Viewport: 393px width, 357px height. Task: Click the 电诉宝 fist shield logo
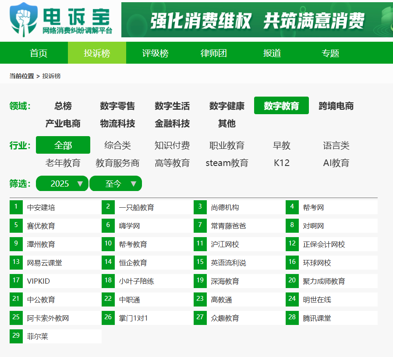click(24, 20)
